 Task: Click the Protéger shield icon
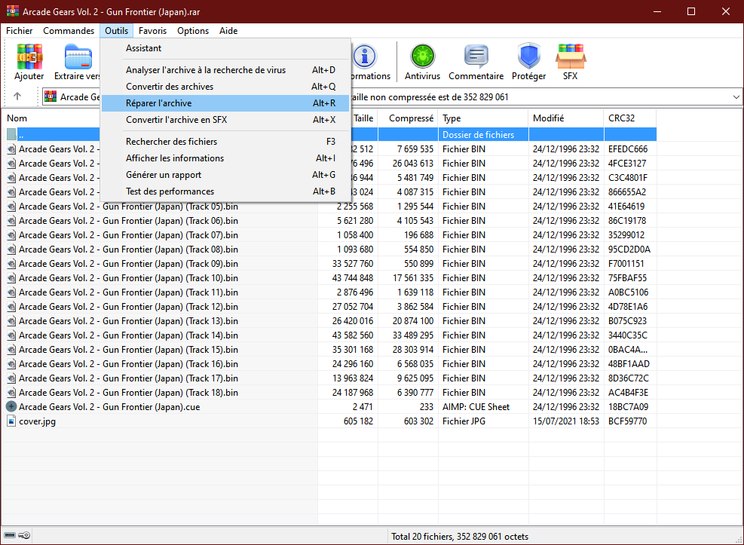coord(528,57)
